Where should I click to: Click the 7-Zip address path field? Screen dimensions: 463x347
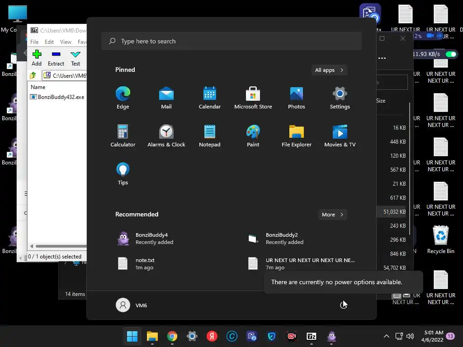point(64,75)
